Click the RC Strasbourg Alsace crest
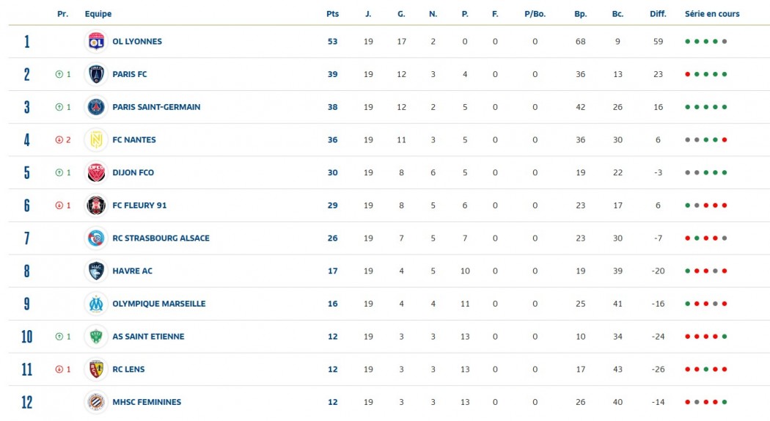This screenshot has width=770, height=421. point(96,238)
